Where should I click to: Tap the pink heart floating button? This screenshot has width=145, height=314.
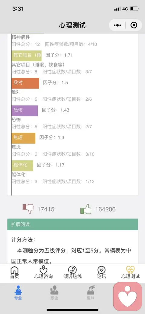[x=127, y=296]
